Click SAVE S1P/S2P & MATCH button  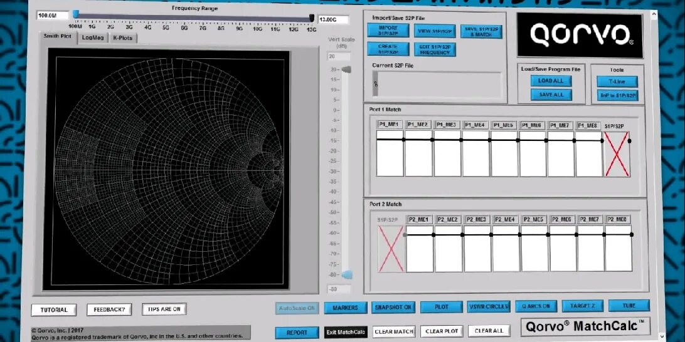481,31
